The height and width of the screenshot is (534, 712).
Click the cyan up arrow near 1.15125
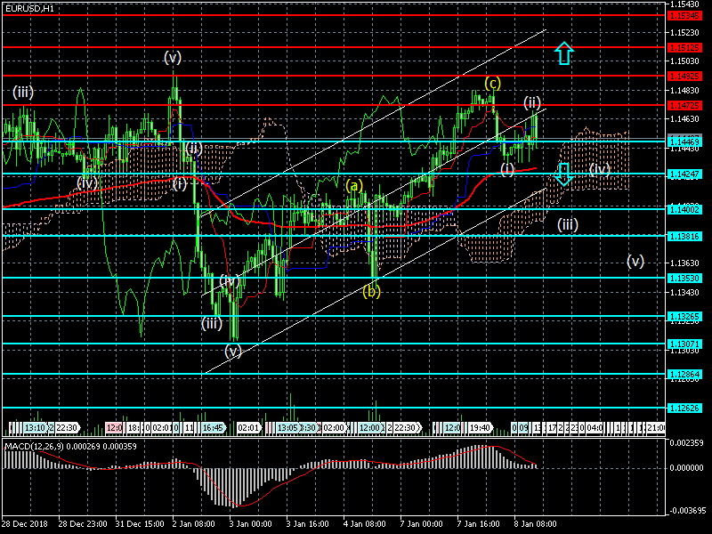(x=564, y=53)
